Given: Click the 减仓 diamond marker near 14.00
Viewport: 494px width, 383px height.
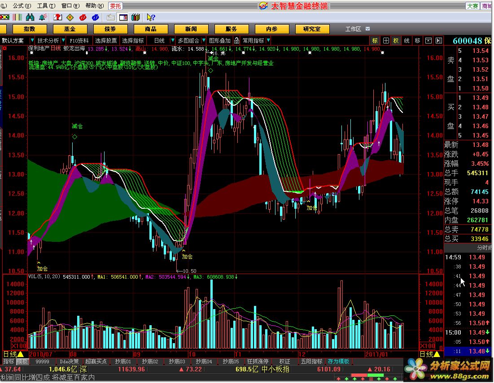Looking at the screenshot, I should (x=74, y=137).
